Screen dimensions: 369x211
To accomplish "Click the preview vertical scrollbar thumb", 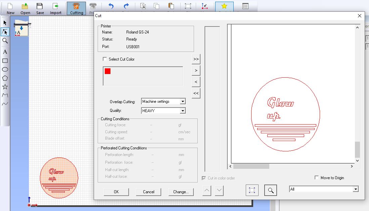I will pyautogui.click(x=357, y=149).
